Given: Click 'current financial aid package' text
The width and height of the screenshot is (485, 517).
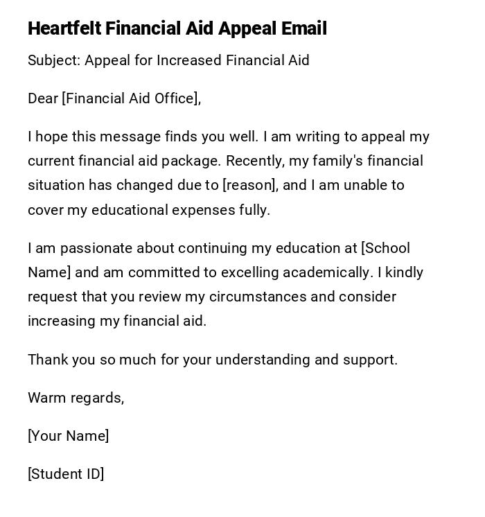Looking at the screenshot, I should [x=125, y=161].
